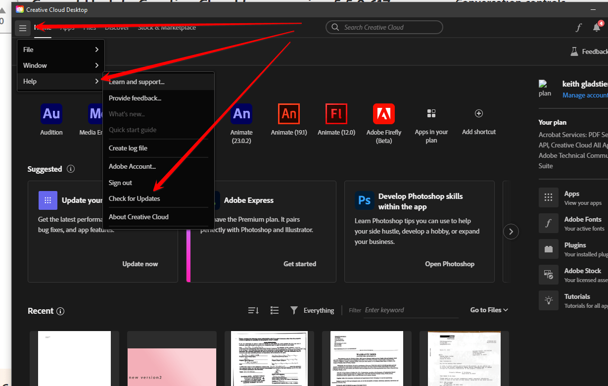Screen dimensions: 608x386
Task: Open the hamburger menu icon
Action: click(x=22, y=28)
